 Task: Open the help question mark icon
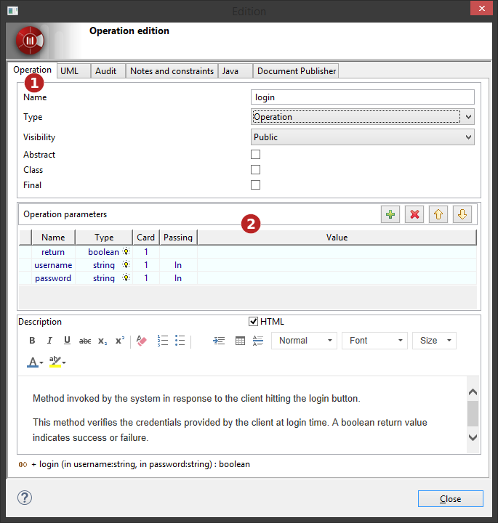click(x=25, y=498)
